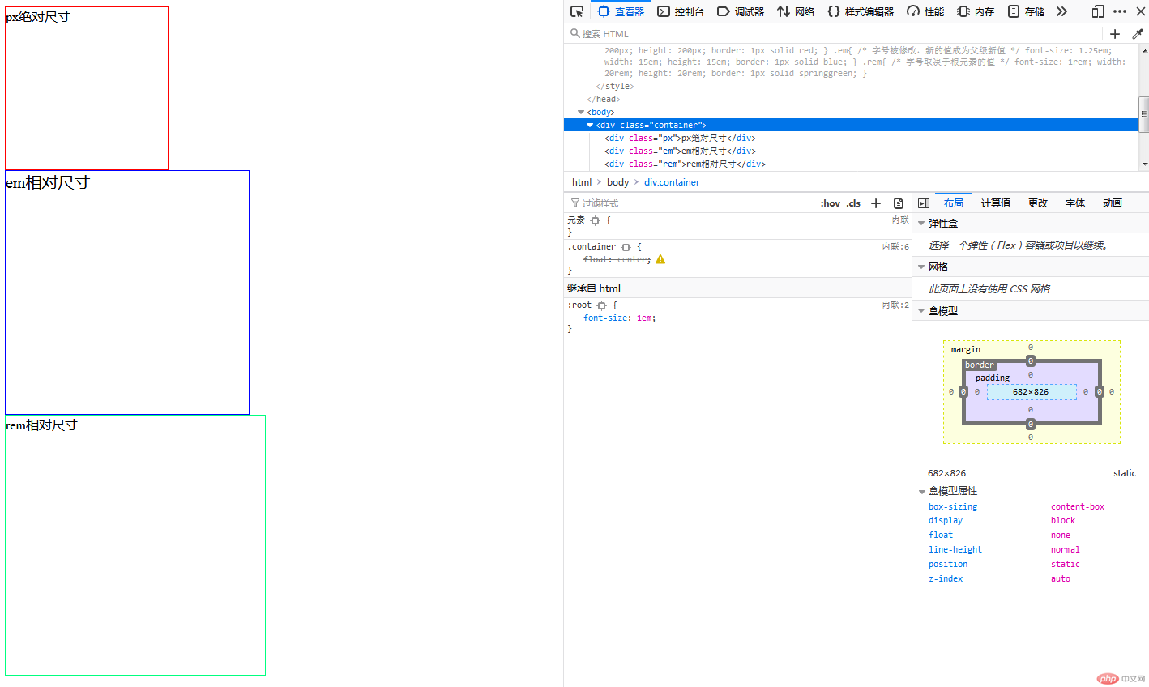Click the content-box value
The width and height of the screenshot is (1149, 687).
click(1078, 507)
